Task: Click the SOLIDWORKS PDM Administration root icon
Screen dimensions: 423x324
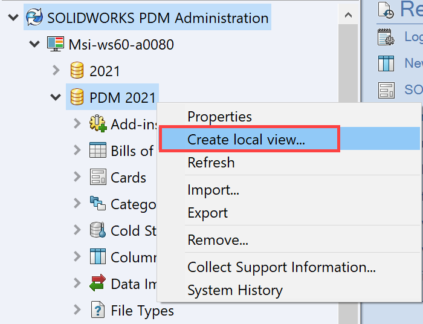Action: [35, 18]
